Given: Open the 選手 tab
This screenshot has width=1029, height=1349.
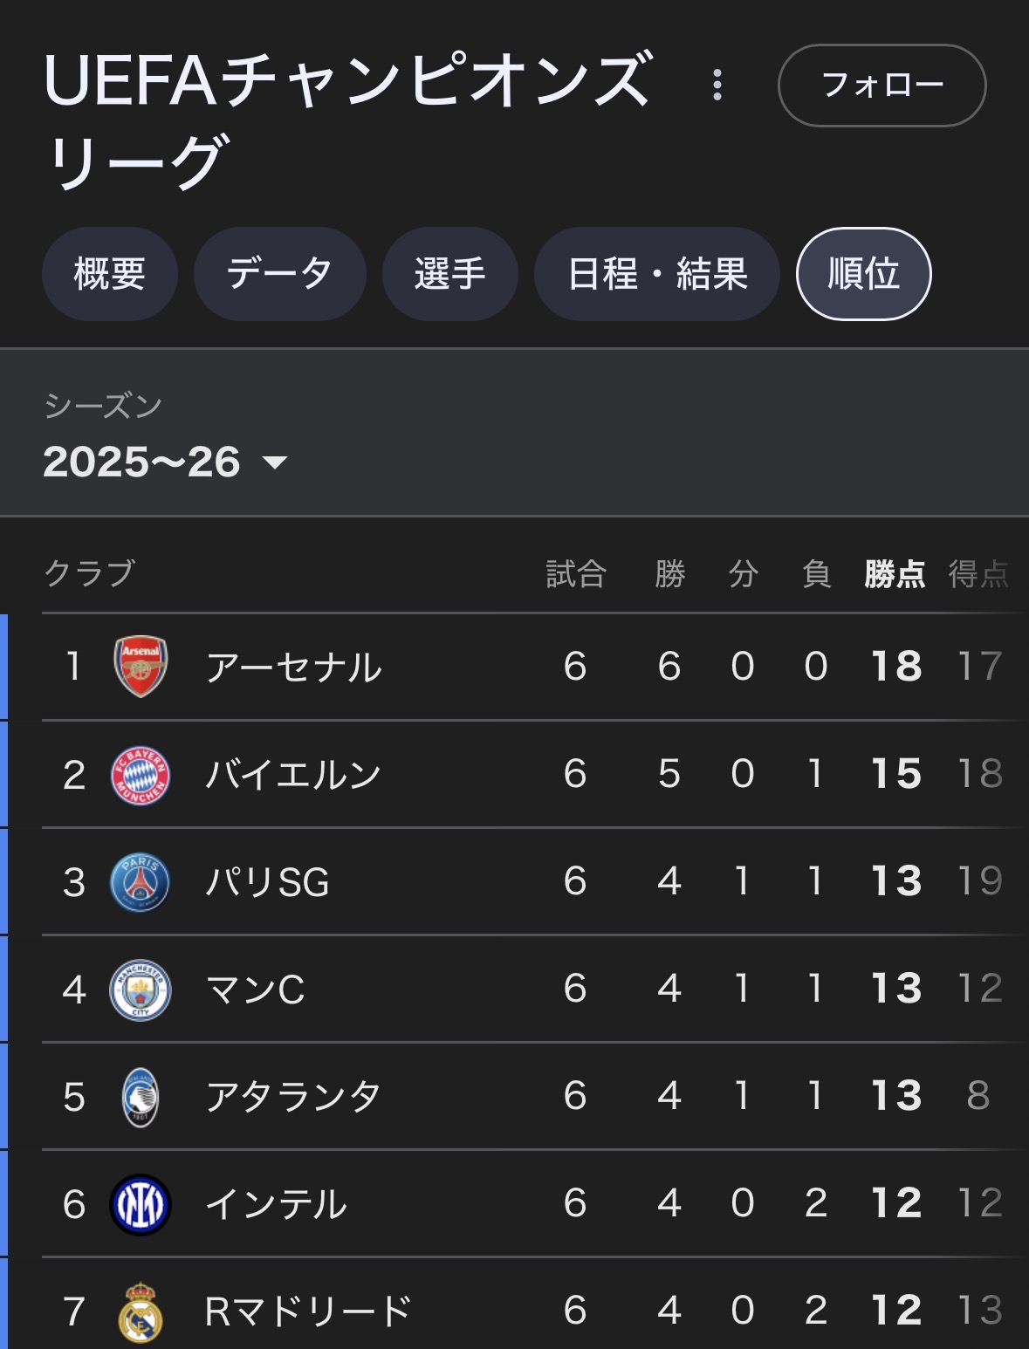Looking at the screenshot, I should point(449,274).
